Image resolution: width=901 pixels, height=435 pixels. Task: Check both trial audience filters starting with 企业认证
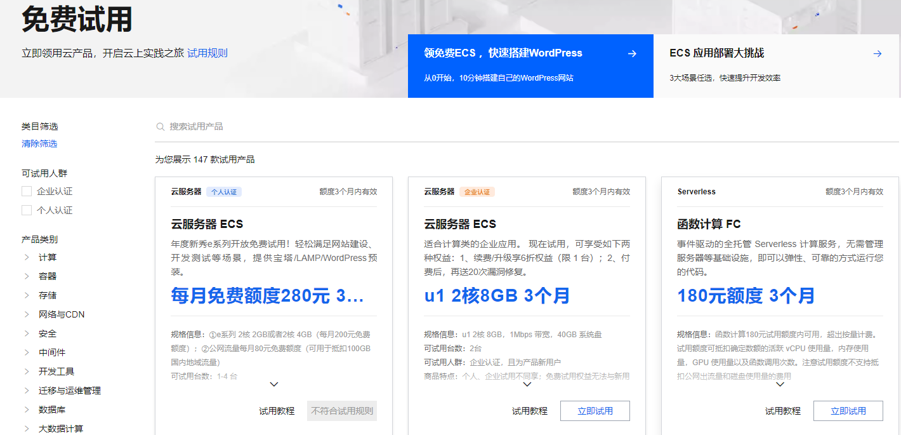(x=26, y=191)
